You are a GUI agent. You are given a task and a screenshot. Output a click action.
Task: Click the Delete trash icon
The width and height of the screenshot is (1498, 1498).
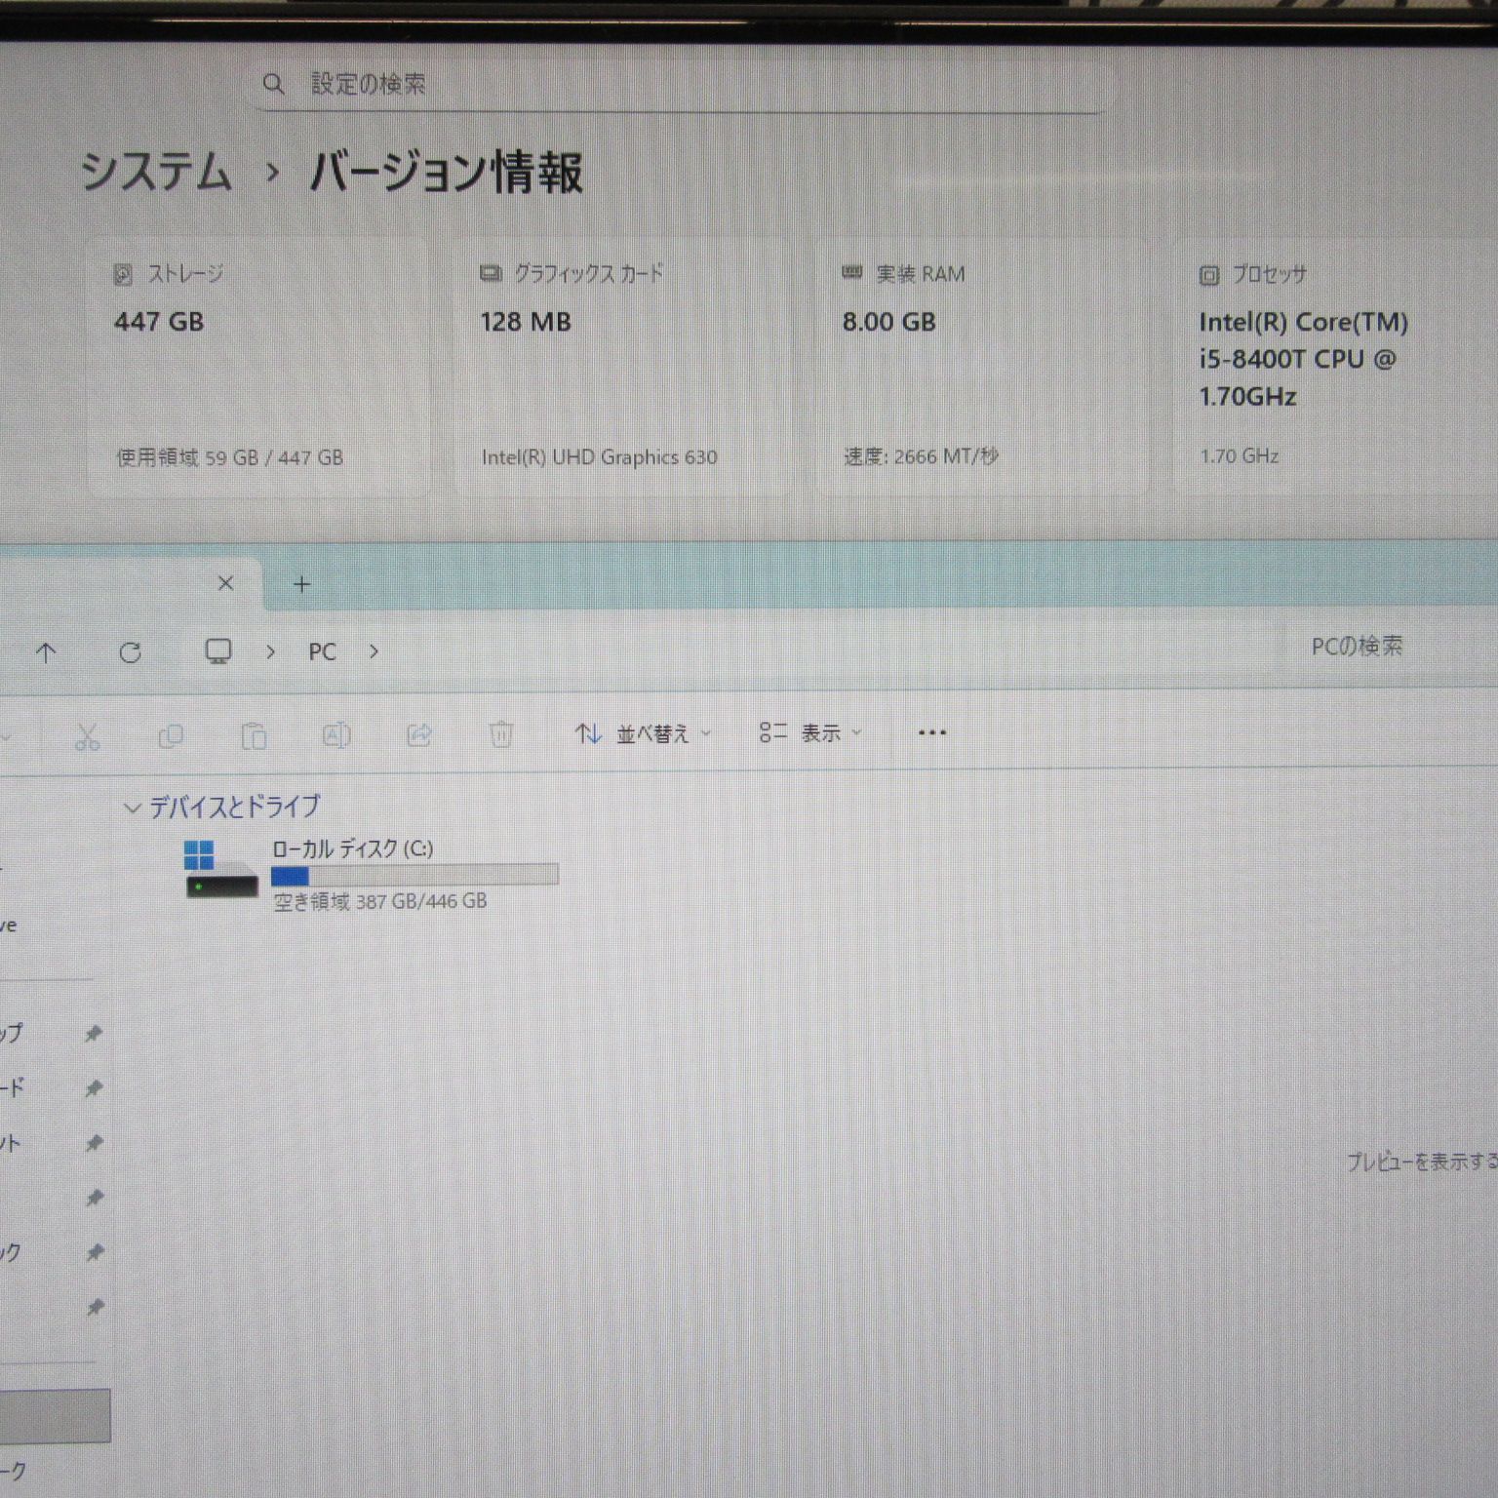(x=503, y=735)
